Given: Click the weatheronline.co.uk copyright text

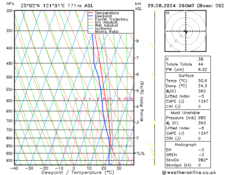Looking at the screenshot, I should pyautogui.click(x=189, y=172).
